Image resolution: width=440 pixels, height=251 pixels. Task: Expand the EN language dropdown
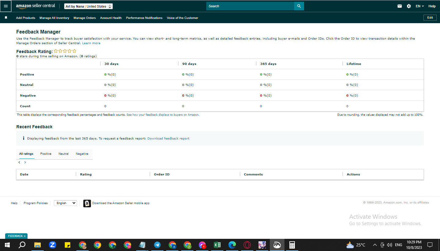420,6
